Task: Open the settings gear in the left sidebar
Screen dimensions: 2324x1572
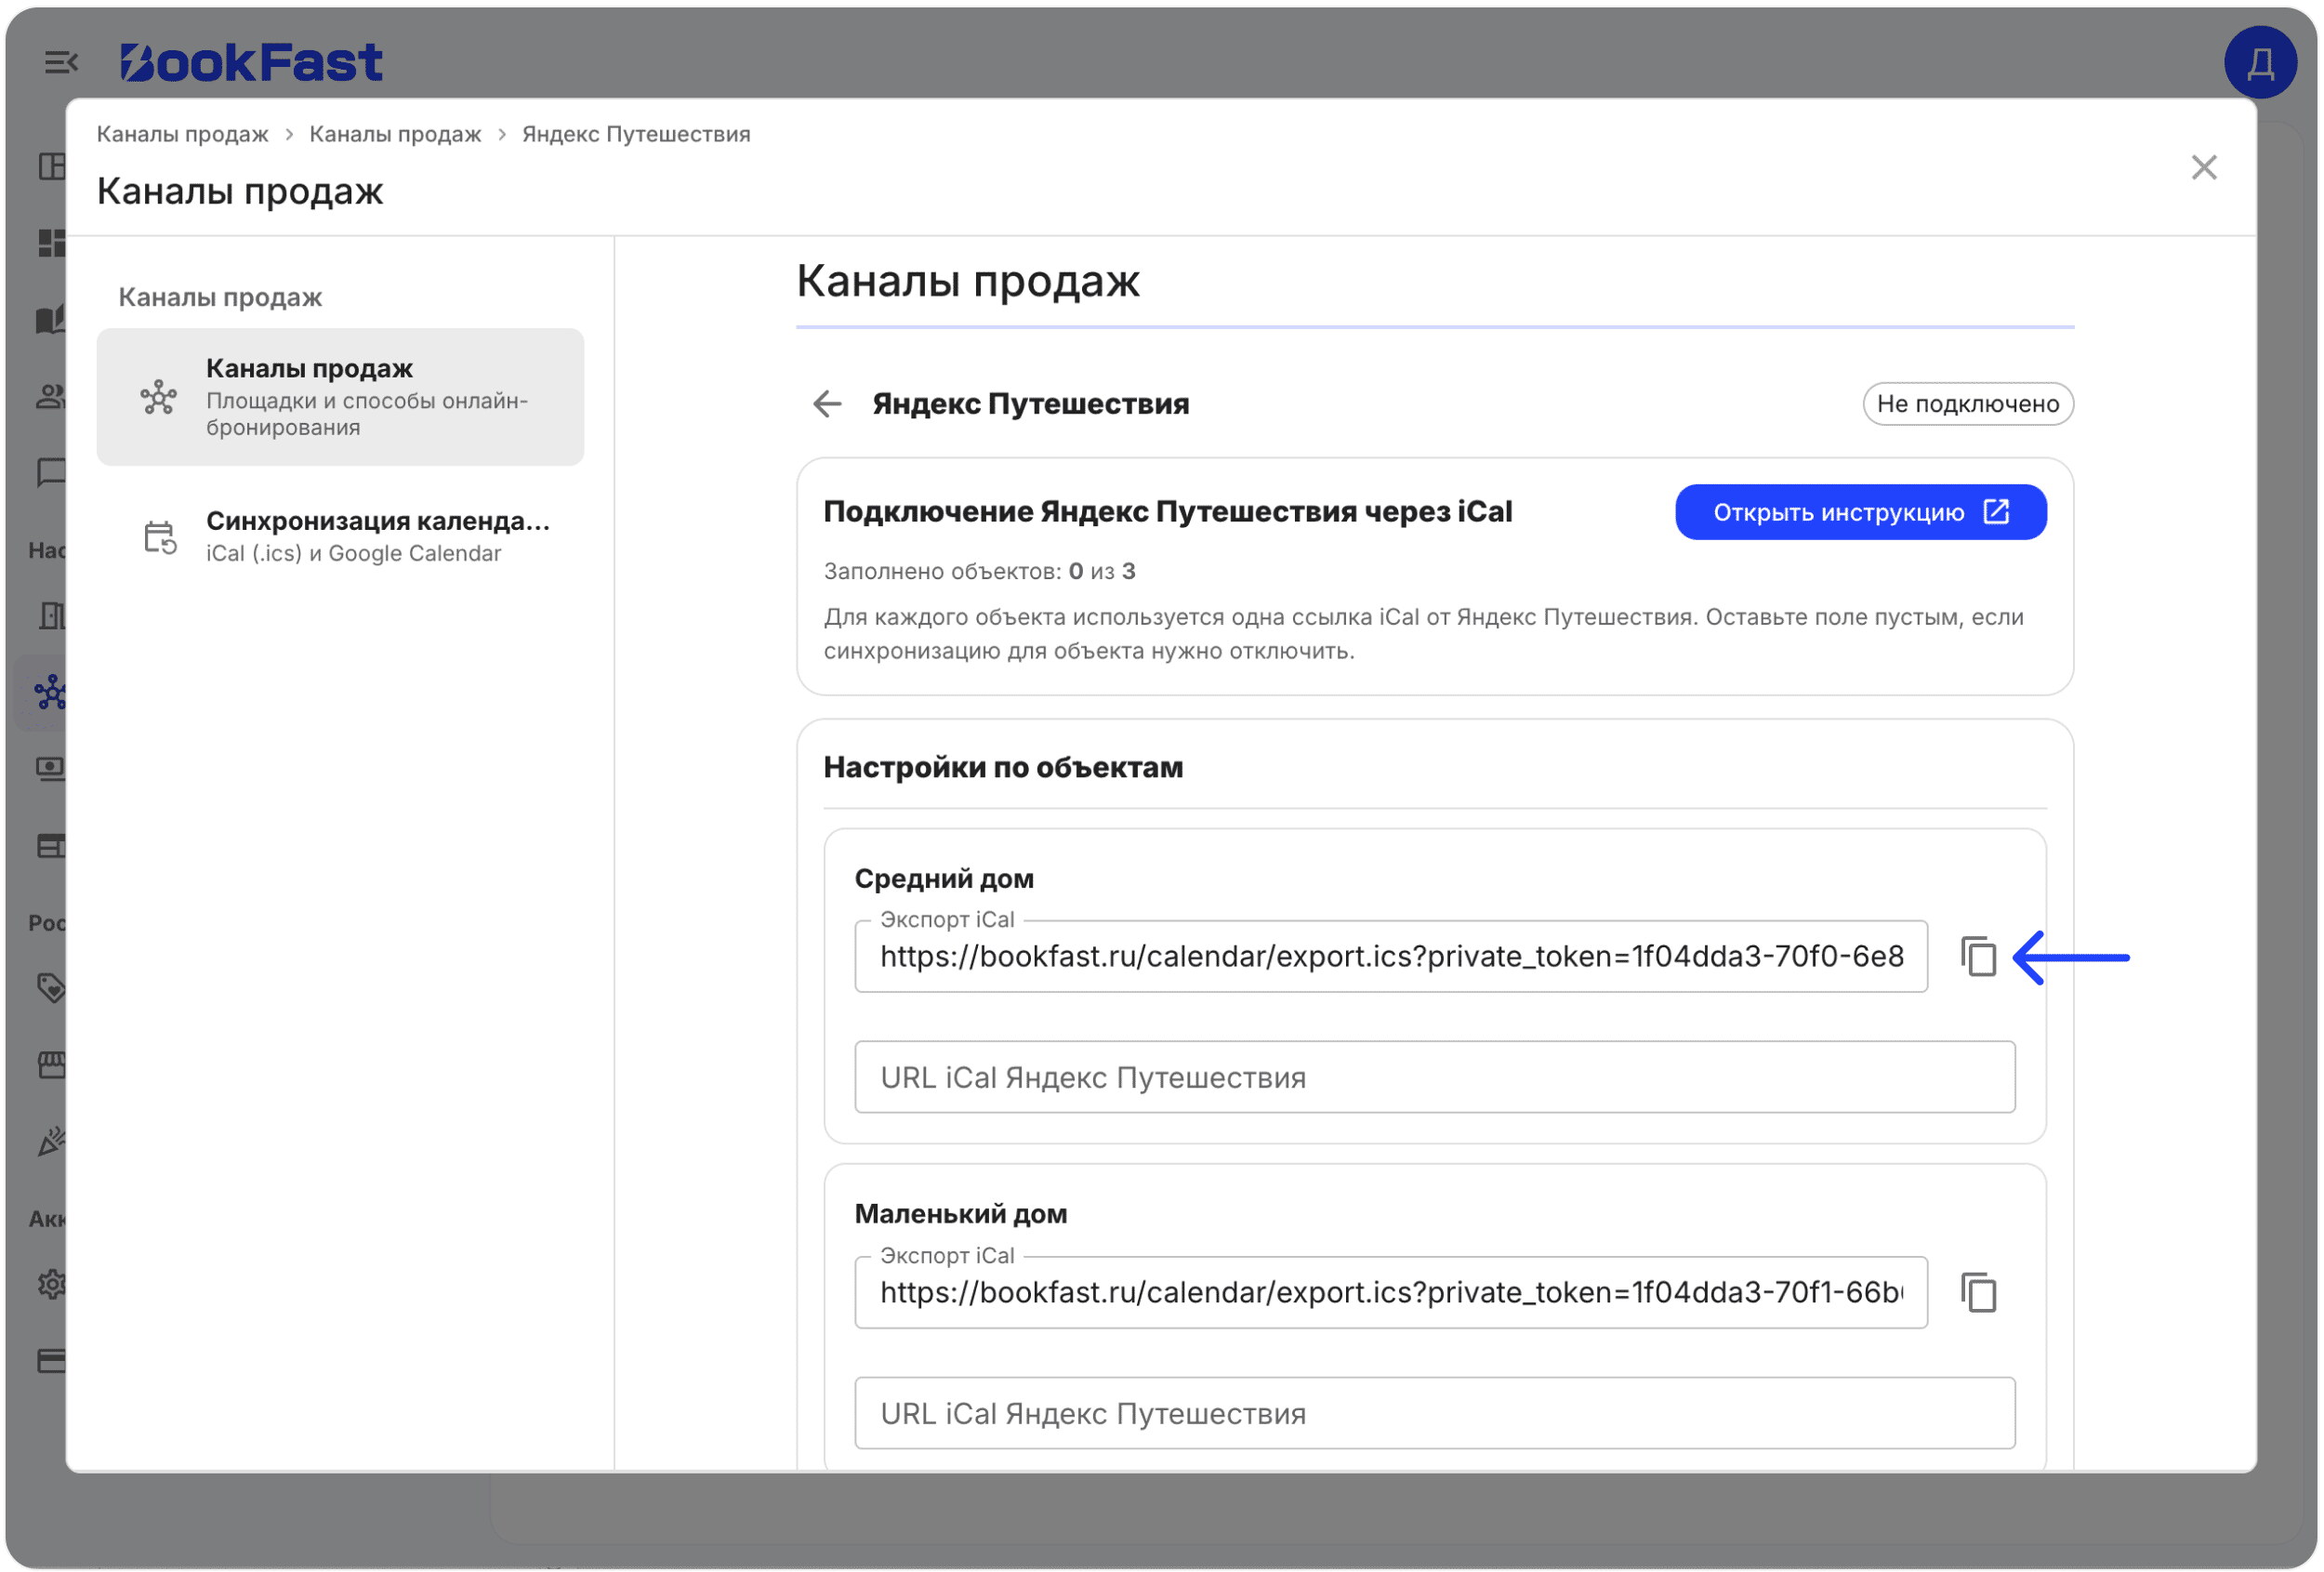Action: click(x=50, y=1284)
